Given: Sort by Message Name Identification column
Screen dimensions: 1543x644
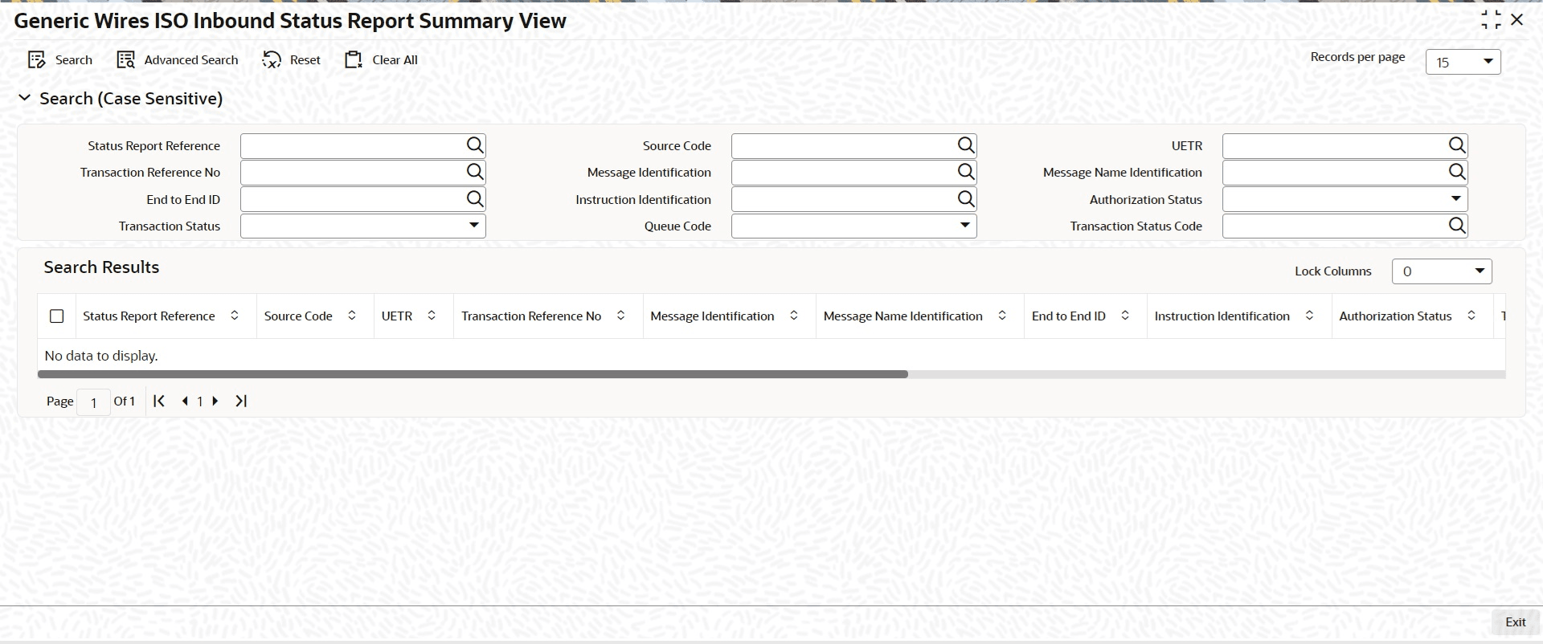Looking at the screenshot, I should coord(1002,316).
